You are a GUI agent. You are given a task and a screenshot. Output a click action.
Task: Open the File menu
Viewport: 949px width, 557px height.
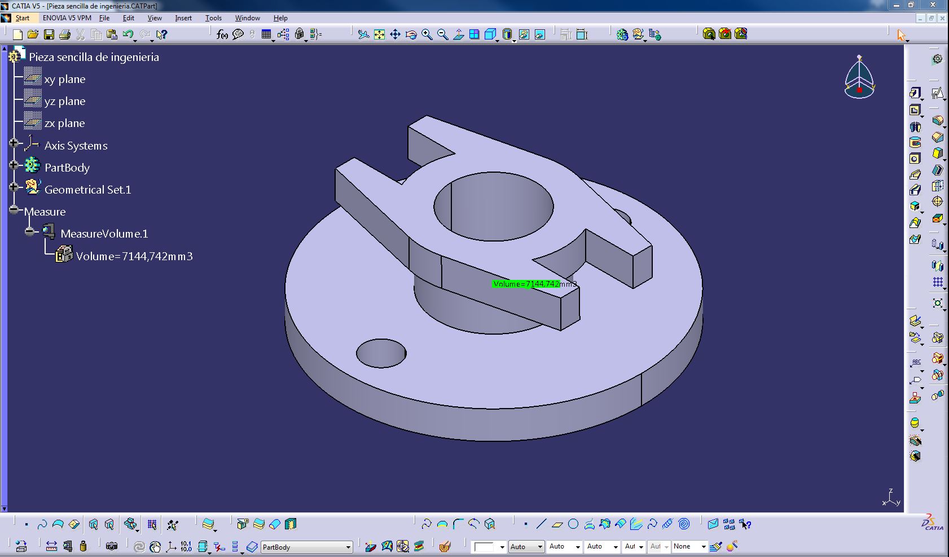click(x=104, y=18)
